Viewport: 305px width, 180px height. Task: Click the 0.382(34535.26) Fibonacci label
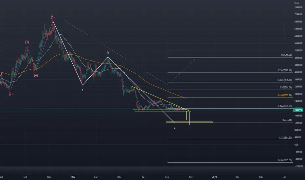pos(285,80)
